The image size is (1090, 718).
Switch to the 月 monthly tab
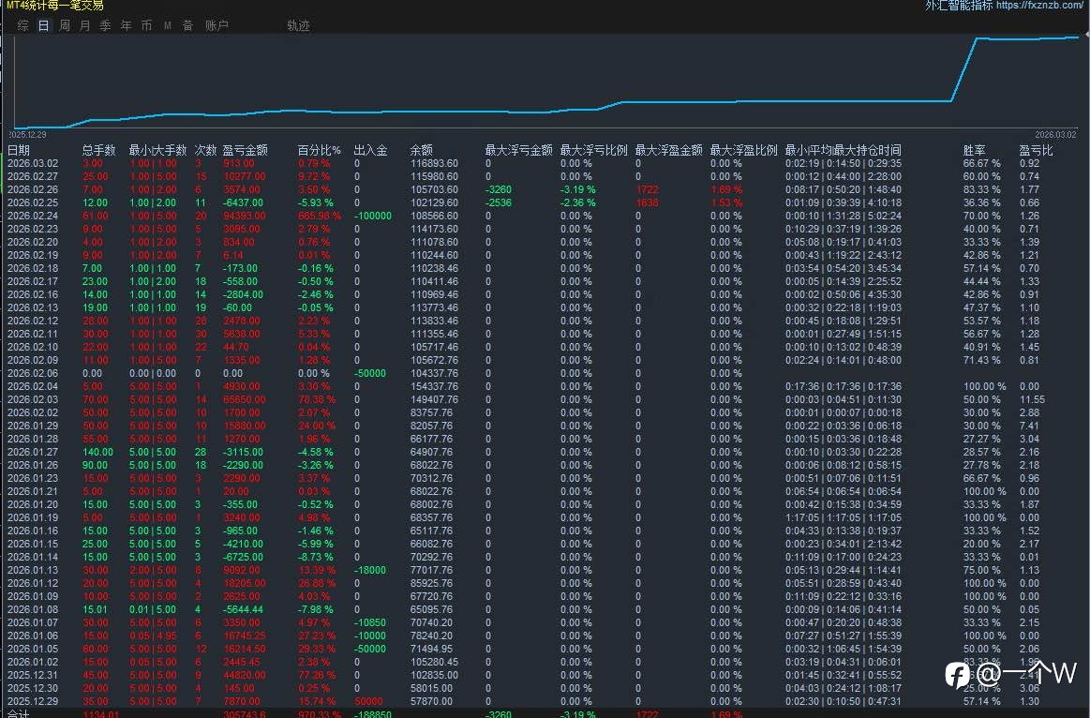click(85, 26)
